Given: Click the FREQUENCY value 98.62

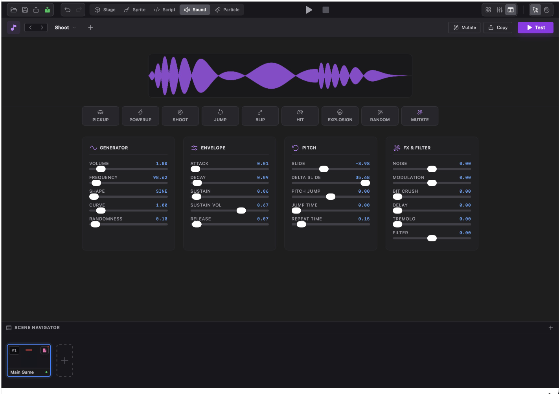Looking at the screenshot, I should click(x=160, y=177).
